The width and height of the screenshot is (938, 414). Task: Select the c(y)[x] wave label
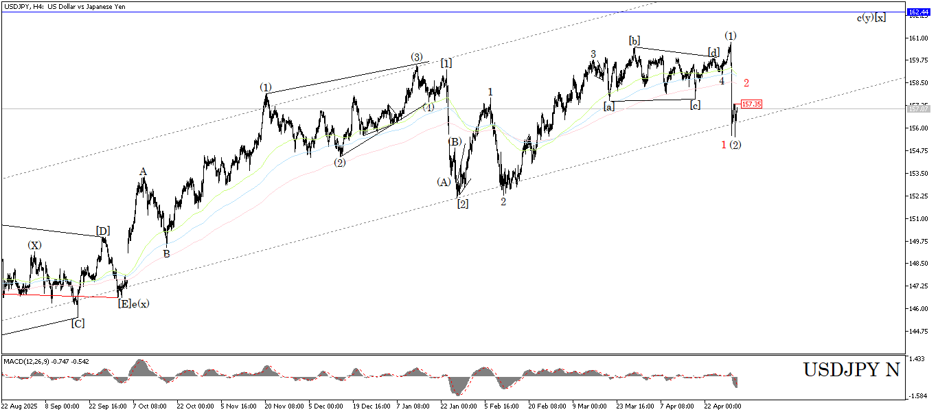pos(871,18)
